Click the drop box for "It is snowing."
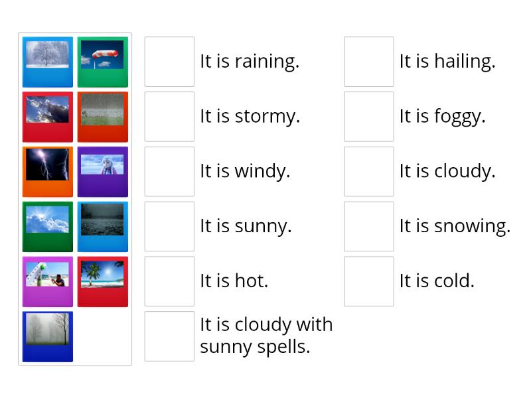 369,227
